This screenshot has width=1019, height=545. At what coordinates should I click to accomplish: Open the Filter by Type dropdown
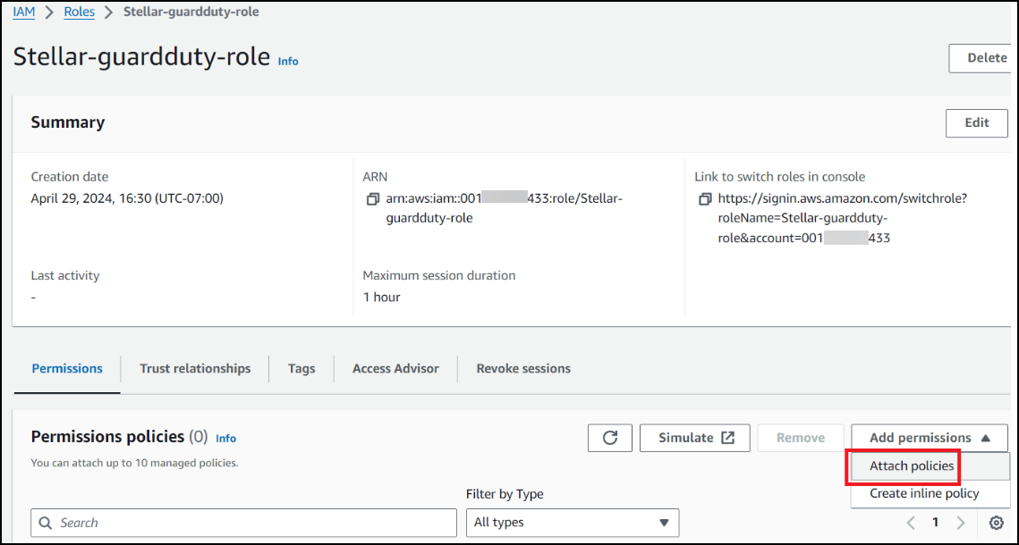[572, 523]
